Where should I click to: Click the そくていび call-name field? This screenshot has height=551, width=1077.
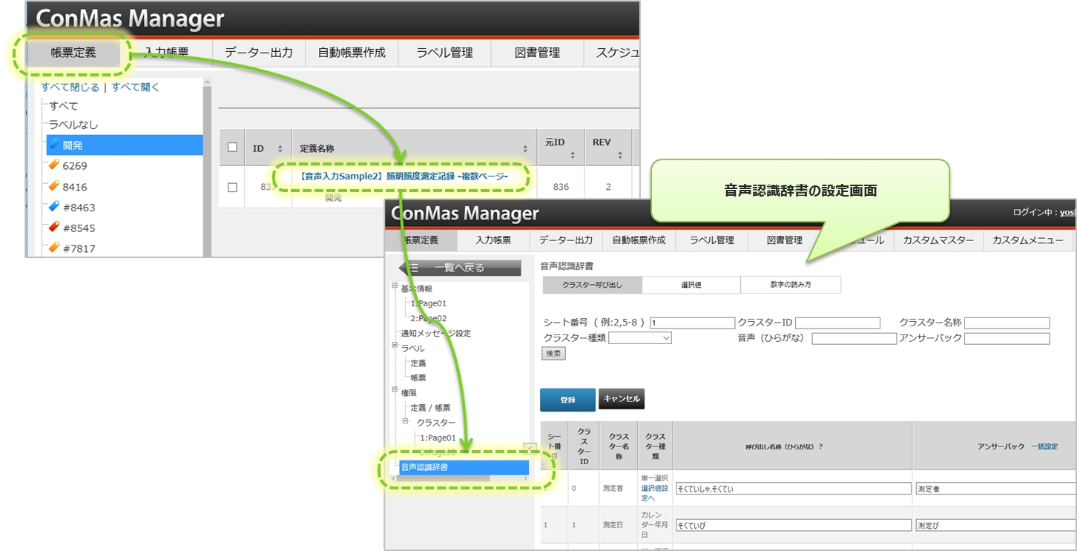pos(793,525)
